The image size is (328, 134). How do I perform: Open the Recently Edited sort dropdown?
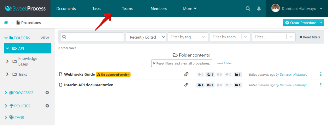(x=146, y=37)
